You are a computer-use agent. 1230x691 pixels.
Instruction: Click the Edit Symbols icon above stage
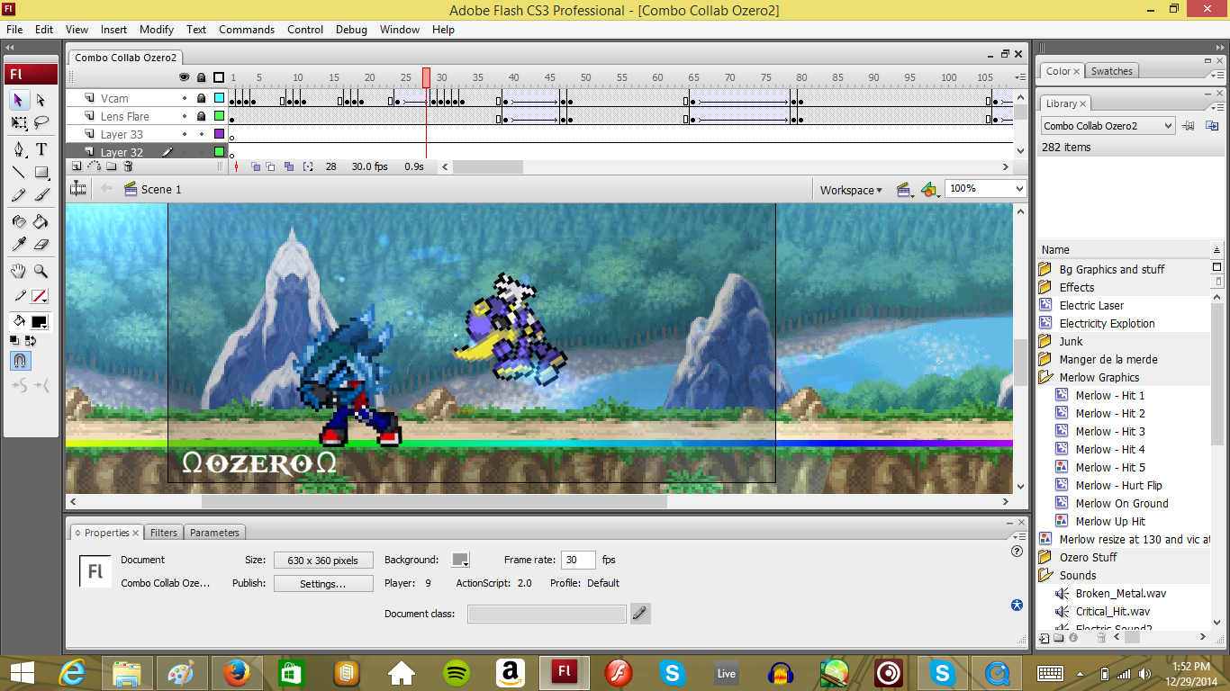click(929, 190)
